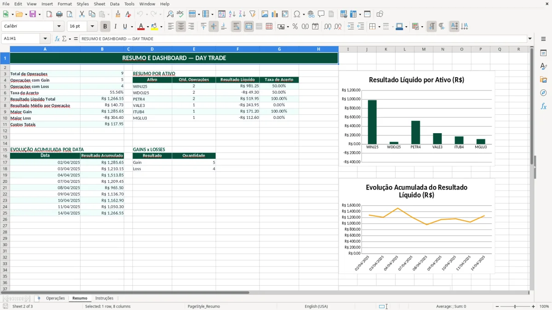
Task: Toggle Bold formatting
Action: point(105,27)
